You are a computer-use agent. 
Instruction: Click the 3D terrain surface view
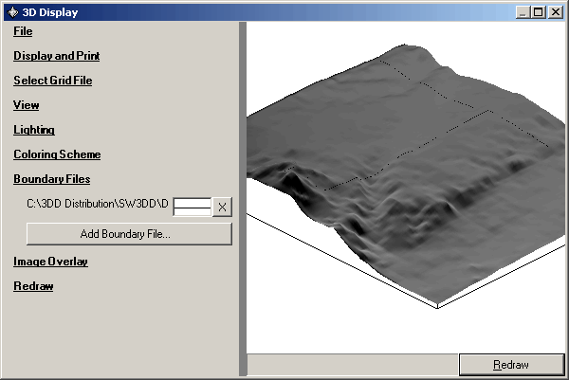406,187
